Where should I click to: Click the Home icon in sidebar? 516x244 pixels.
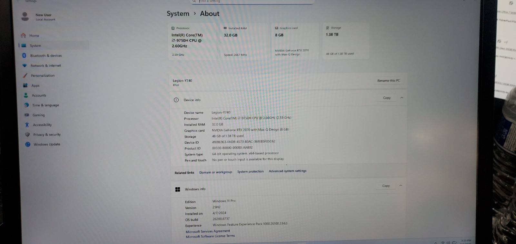tap(23, 35)
